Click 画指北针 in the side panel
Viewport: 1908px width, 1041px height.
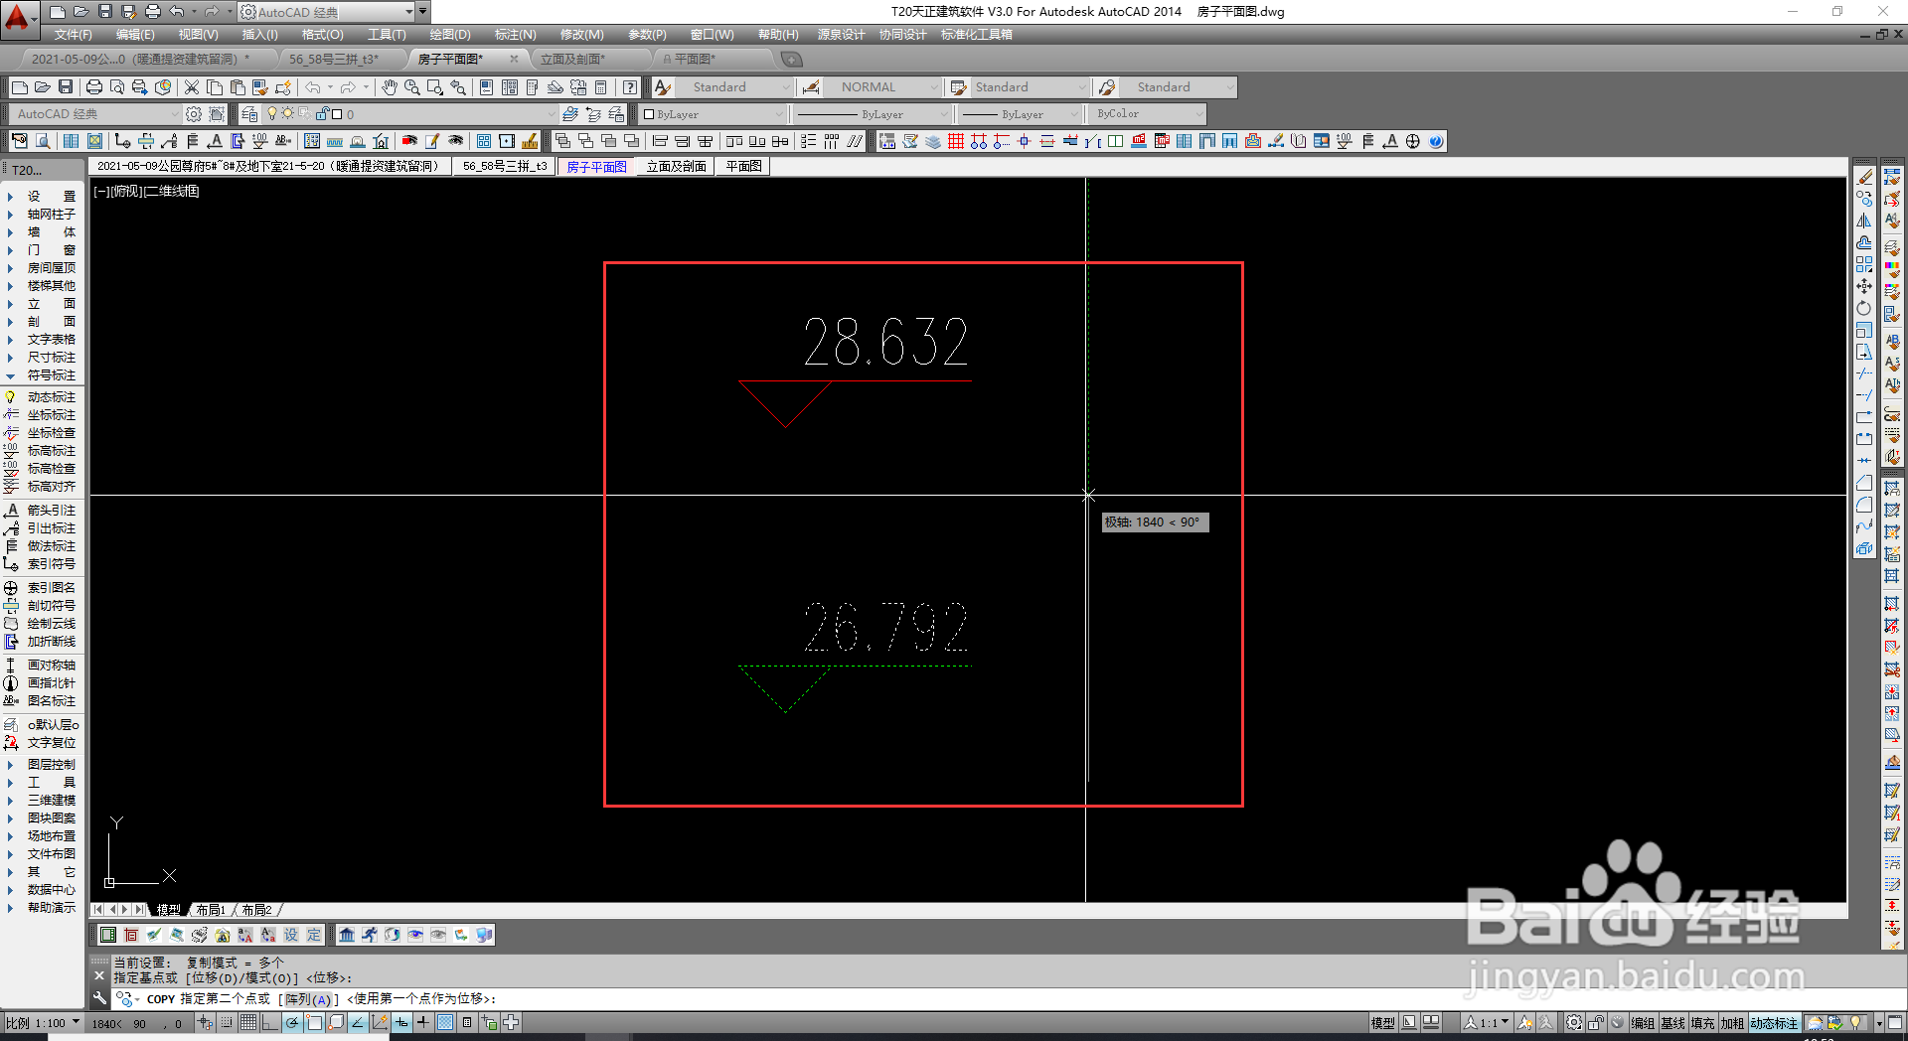42,682
